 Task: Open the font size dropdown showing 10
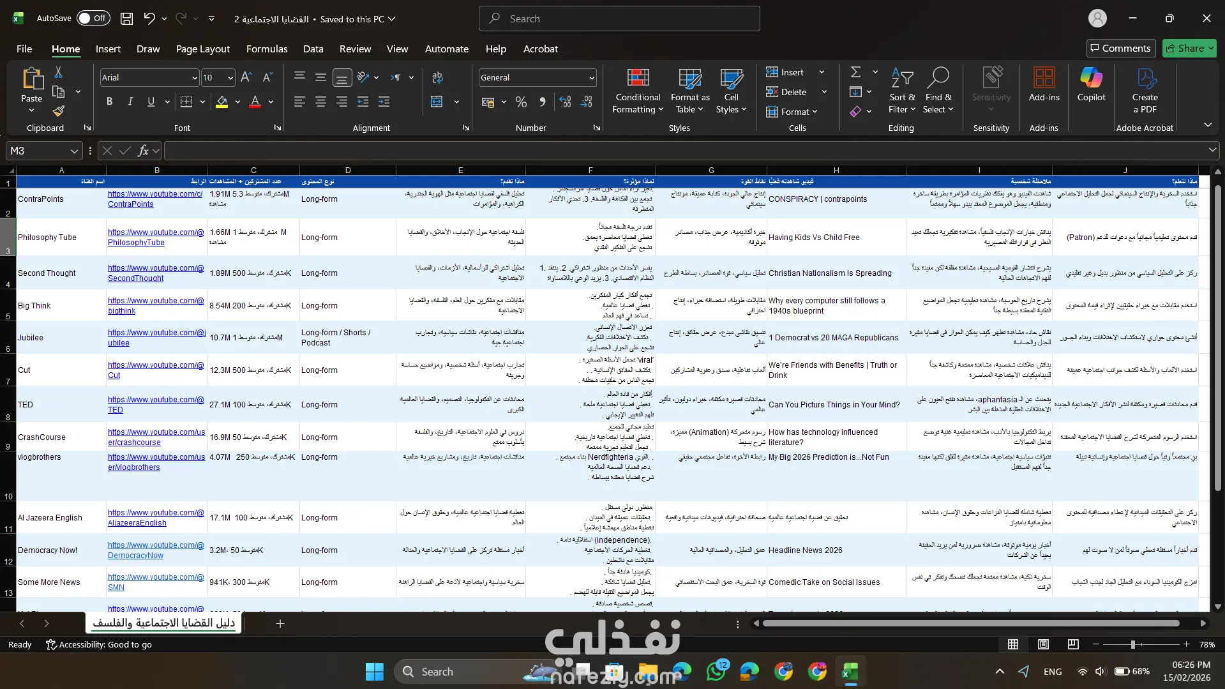[230, 78]
